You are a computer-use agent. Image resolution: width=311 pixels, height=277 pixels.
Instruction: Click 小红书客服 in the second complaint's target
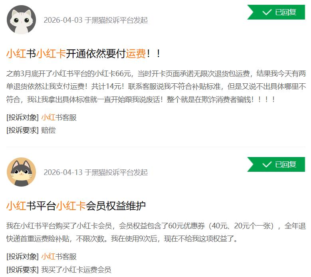(59, 256)
